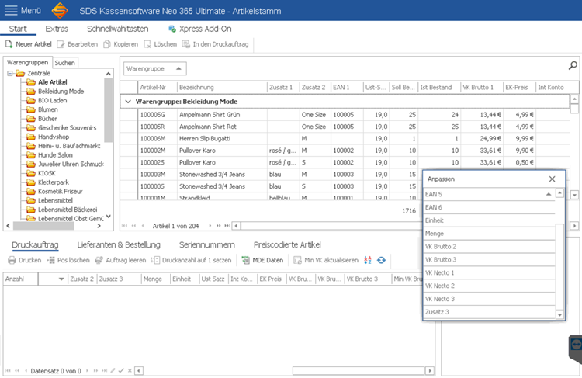582x378 pixels.
Task: Go to next article record arrow
Action: click(x=210, y=225)
